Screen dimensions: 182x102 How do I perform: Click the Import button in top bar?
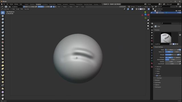coord(112,4)
